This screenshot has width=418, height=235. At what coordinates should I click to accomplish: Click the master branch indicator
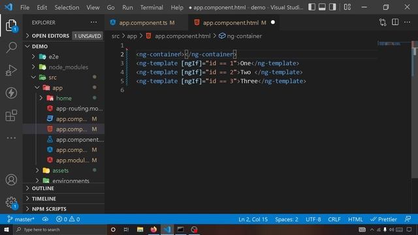[21, 219]
